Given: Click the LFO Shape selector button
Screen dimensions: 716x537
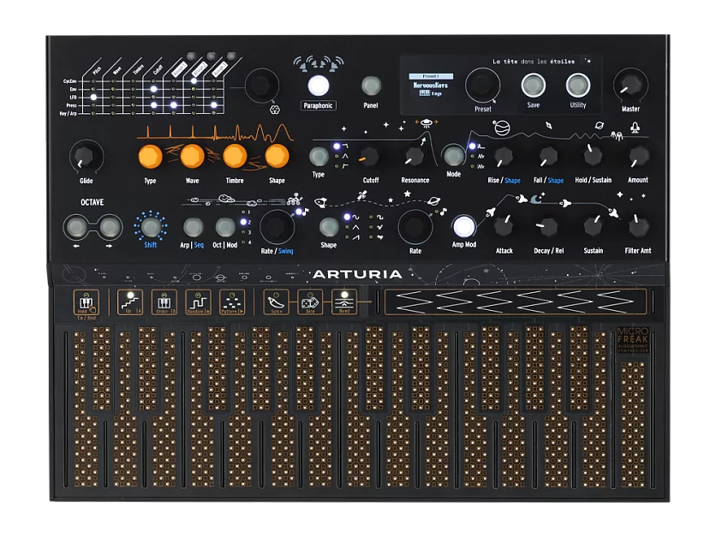Looking at the screenshot, I should click(x=328, y=227).
